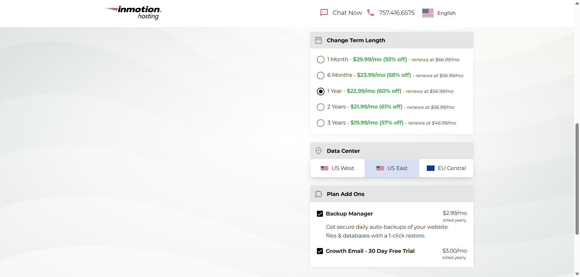580x277 pixels.
Task: Click the $19.99/mo (57% off) price text
Action: pyautogui.click(x=377, y=123)
